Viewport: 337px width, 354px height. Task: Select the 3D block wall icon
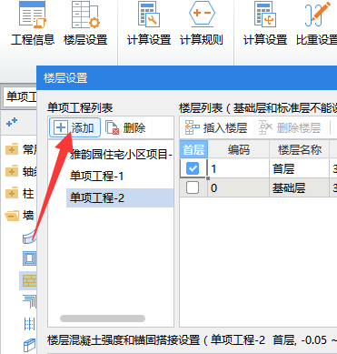click(29, 346)
